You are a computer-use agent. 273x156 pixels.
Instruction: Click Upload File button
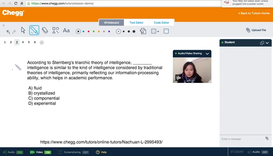256,30
